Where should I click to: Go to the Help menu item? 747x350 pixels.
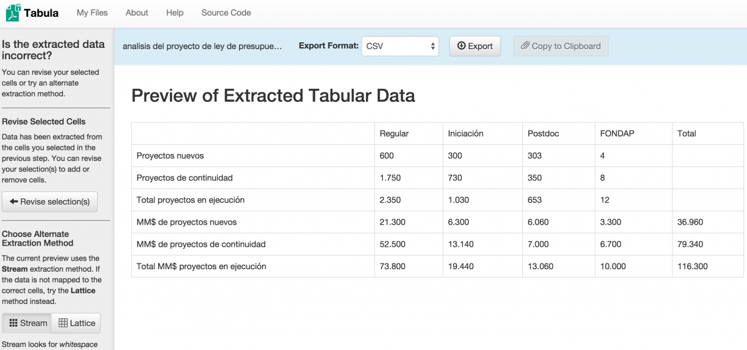click(175, 12)
